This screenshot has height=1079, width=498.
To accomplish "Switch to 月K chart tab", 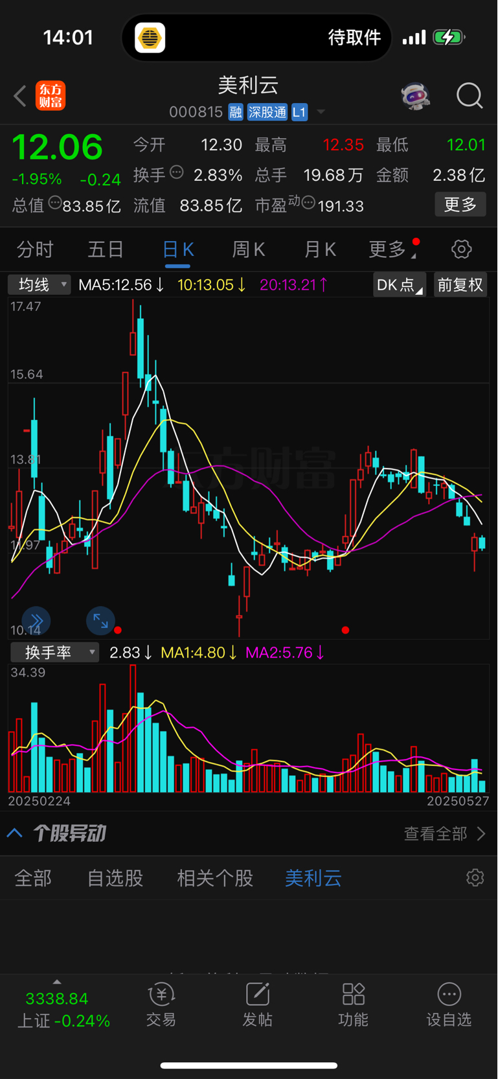I will coord(320,249).
